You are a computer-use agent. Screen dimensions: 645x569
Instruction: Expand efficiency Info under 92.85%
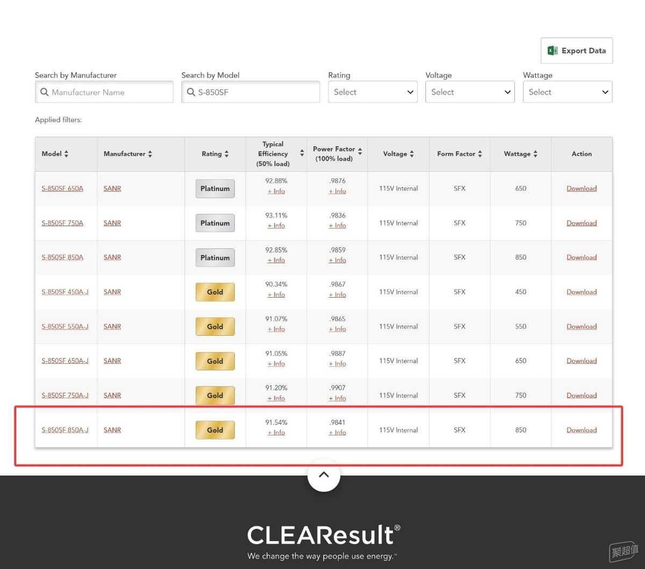(x=276, y=260)
